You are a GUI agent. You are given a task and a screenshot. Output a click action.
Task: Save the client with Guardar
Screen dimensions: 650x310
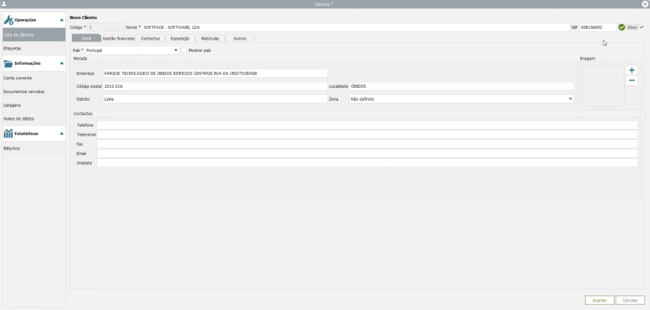click(599, 300)
